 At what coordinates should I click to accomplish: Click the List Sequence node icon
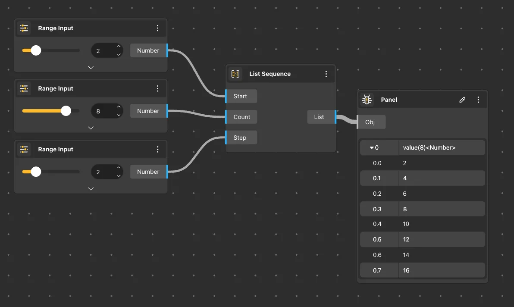click(235, 74)
